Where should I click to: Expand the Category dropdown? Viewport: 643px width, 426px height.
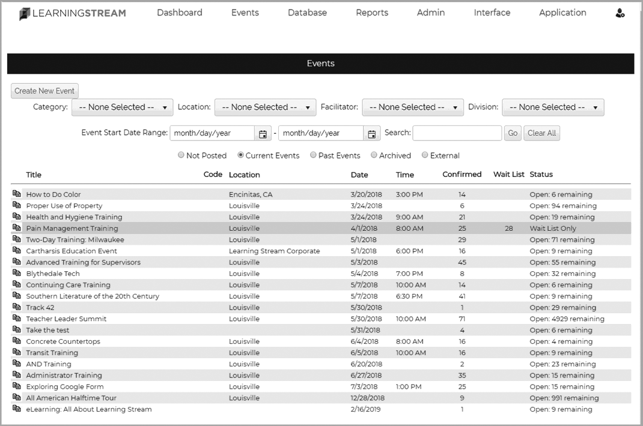pyautogui.click(x=122, y=107)
